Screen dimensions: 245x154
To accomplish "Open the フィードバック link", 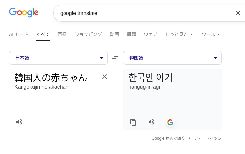I will (x=208, y=138).
